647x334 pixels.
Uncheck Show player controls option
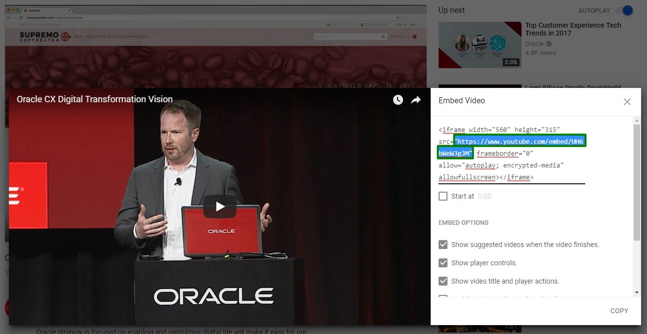pyautogui.click(x=443, y=263)
